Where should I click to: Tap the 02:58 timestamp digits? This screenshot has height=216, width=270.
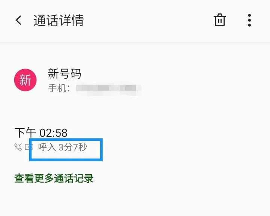click(53, 133)
